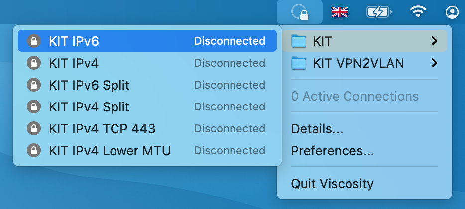Connect the KIT IPv6 VPN connection
465x209 pixels.
[x=74, y=41]
